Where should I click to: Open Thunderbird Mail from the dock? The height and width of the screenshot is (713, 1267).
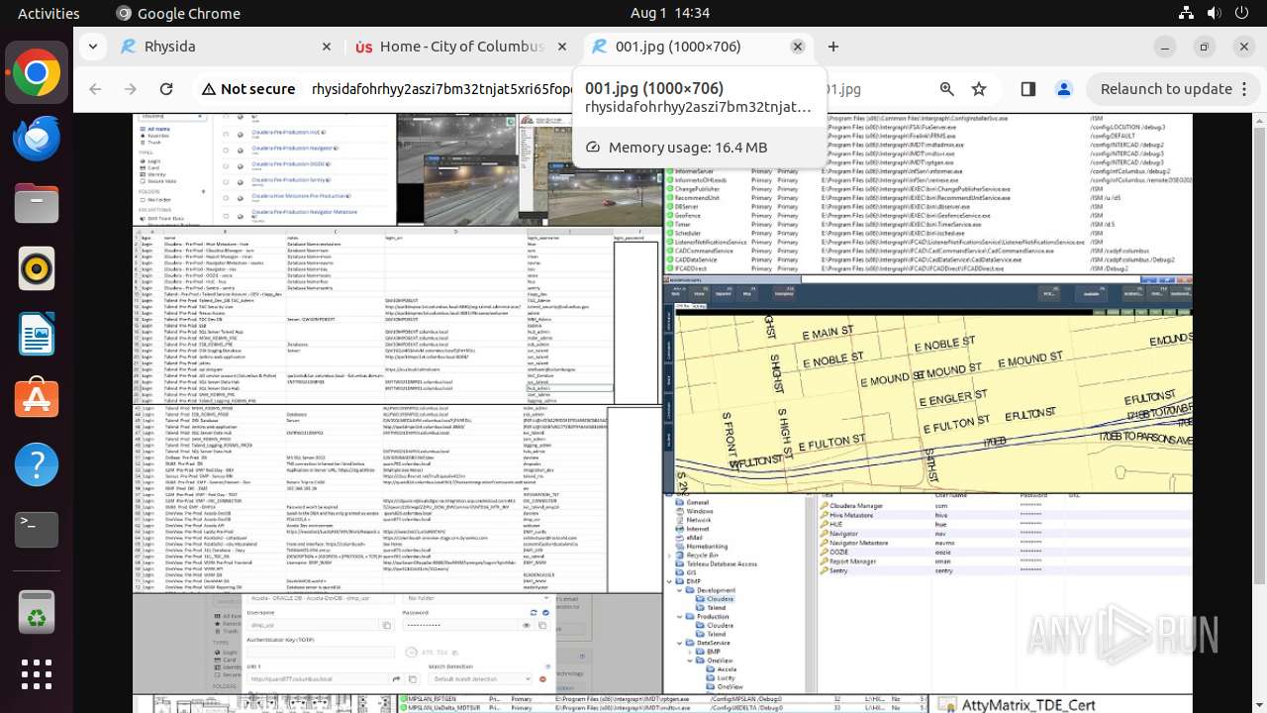pos(37,139)
